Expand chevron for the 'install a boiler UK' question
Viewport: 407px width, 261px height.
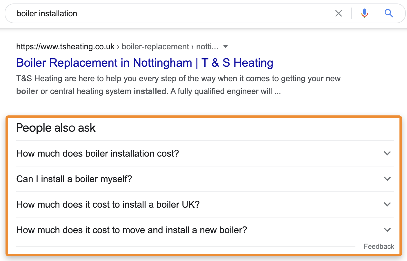tap(387, 204)
